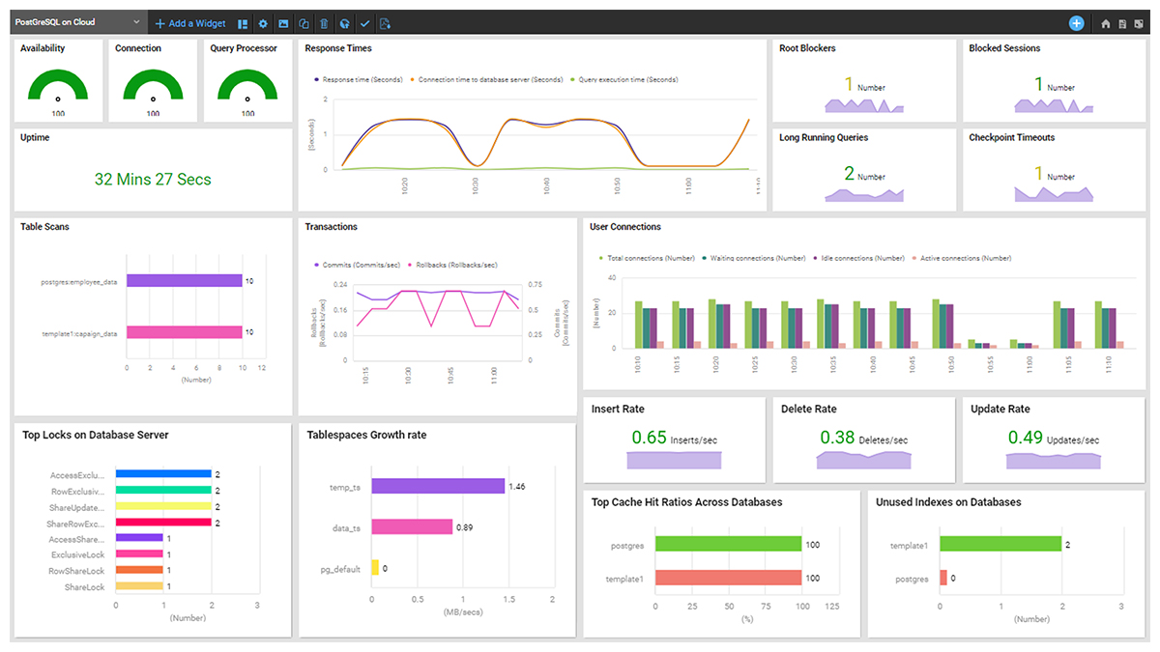Click the document icon beside the home icon
The image size is (1160, 652).
click(1122, 24)
